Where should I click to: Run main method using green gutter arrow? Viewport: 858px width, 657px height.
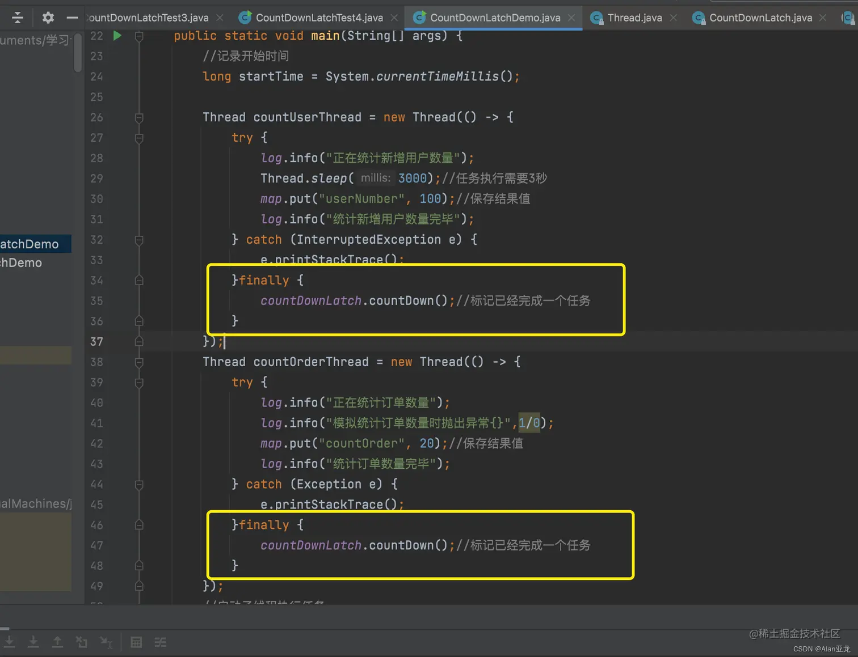coord(117,36)
